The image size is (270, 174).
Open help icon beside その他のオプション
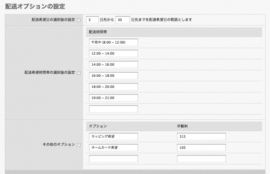coord(78,145)
